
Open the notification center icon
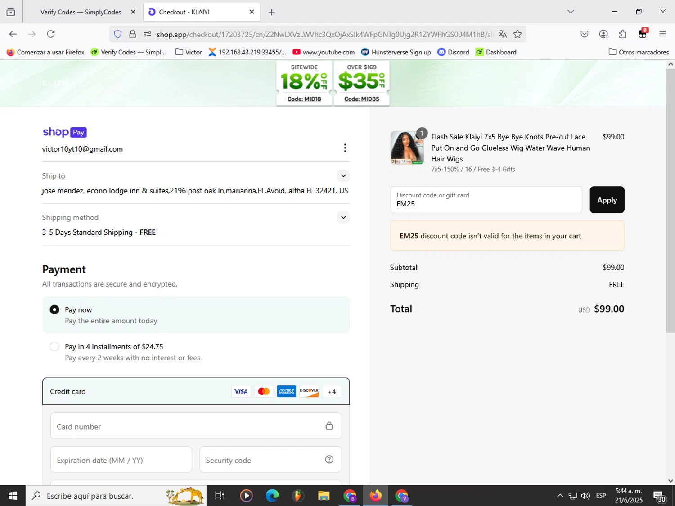click(660, 496)
